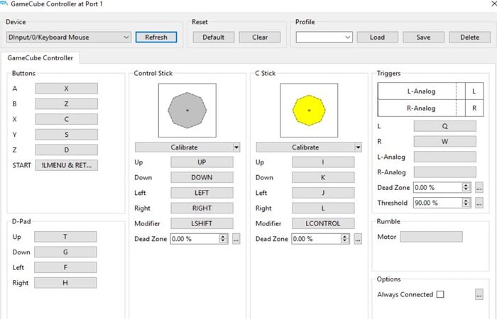Screen dimensions: 497x319
Task: Close the GameCube Controller window
Action: 494,4
